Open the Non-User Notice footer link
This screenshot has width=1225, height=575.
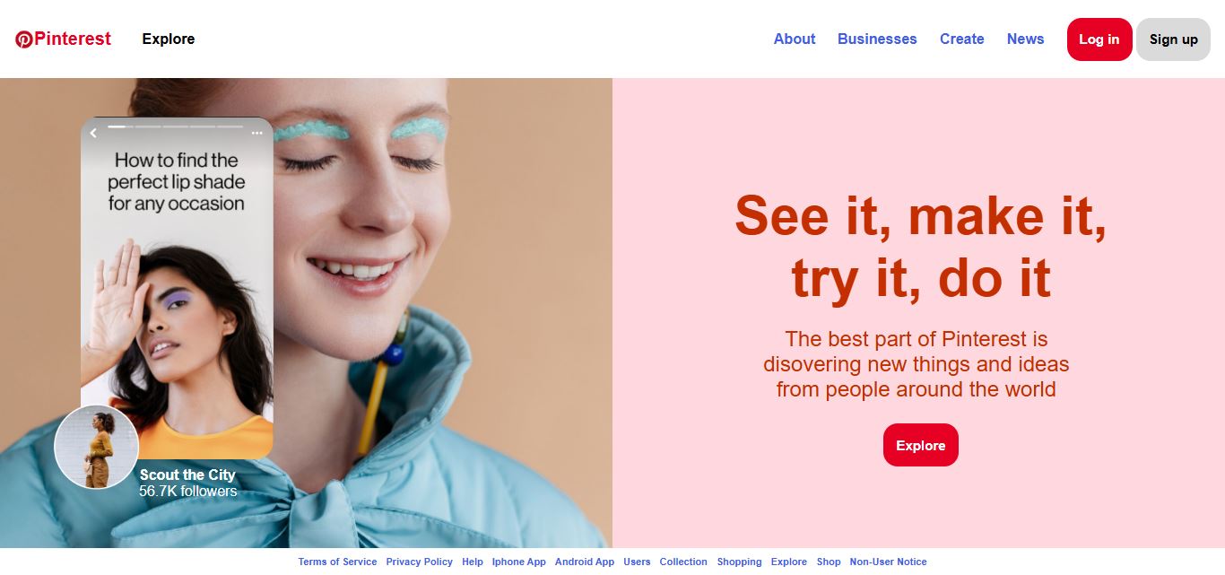[x=889, y=562]
